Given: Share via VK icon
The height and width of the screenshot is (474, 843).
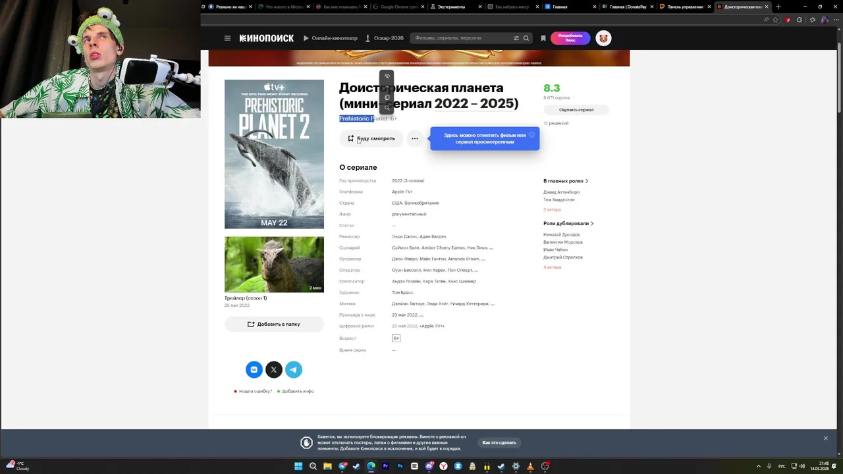Looking at the screenshot, I should click(254, 369).
